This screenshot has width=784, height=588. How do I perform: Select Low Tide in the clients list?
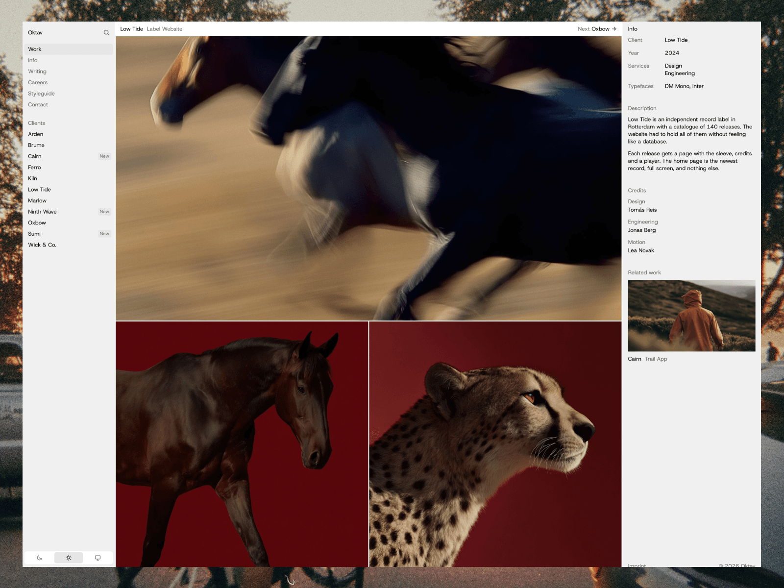pos(69,190)
